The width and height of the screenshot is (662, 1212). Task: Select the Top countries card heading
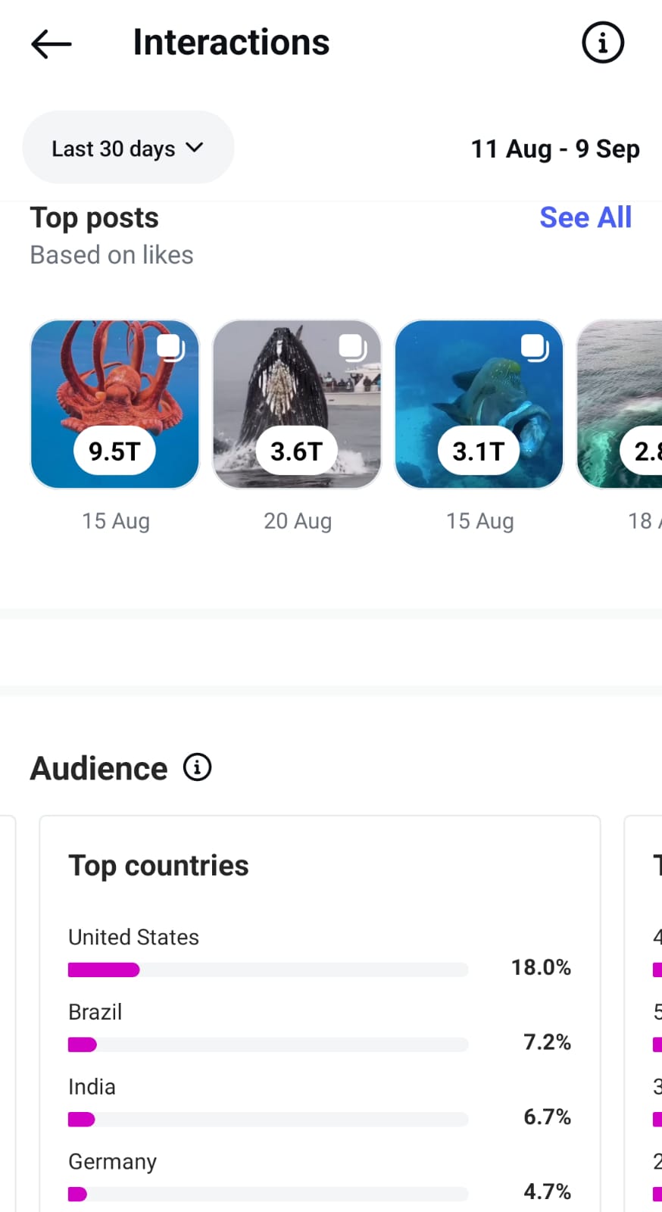pyautogui.click(x=158, y=865)
